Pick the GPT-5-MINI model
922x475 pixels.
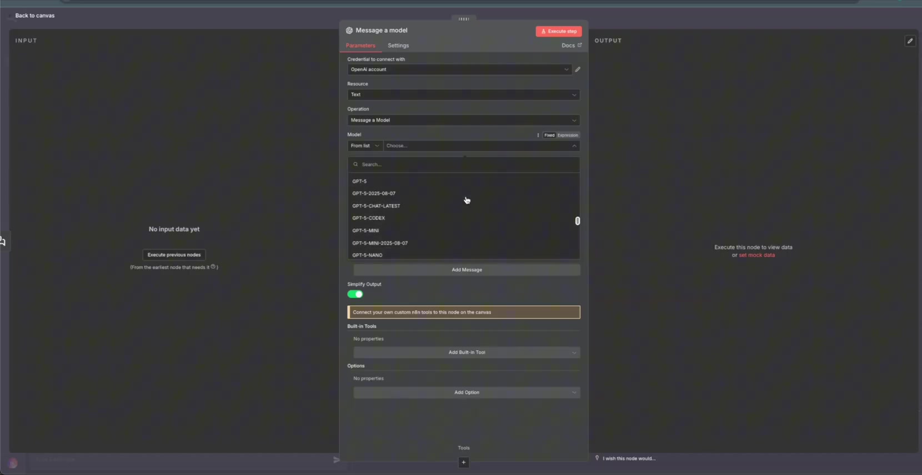(464, 231)
